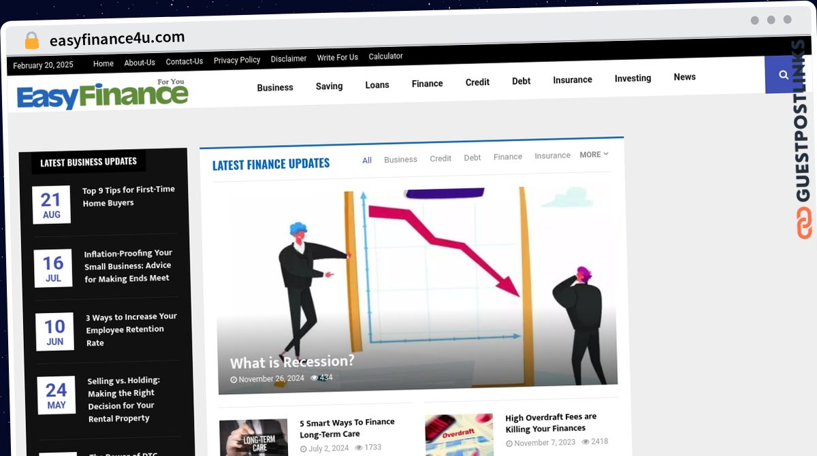Click the Latest Finance Updates heading
Screen dimensions: 817x456
pyautogui.click(x=271, y=164)
